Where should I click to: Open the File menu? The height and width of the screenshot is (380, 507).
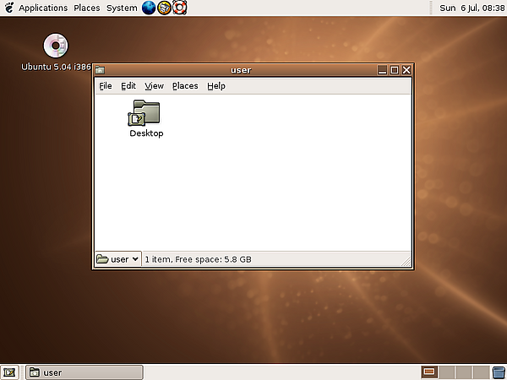105,85
